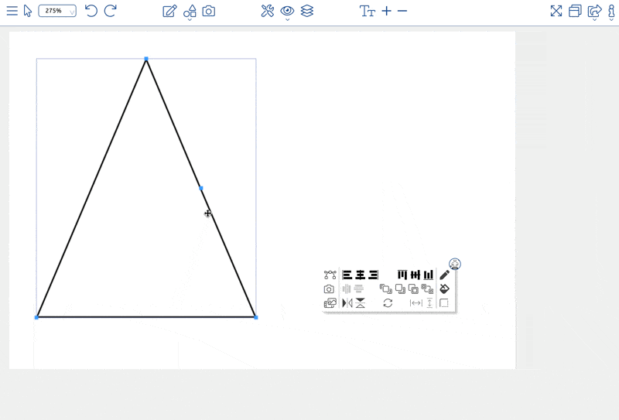This screenshot has height=420, width=619.
Task: Match width with horizontal arrows icon
Action: coord(416,303)
